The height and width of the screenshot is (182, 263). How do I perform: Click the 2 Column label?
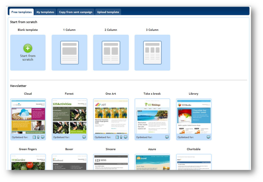pyautogui.click(x=111, y=30)
